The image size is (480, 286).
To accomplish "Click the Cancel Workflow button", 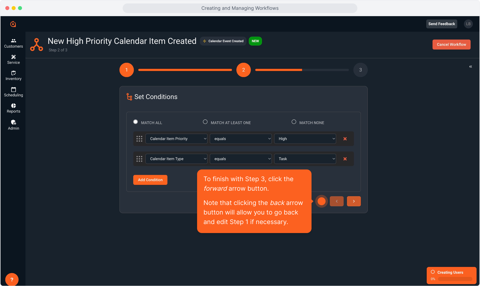I will point(451,44).
